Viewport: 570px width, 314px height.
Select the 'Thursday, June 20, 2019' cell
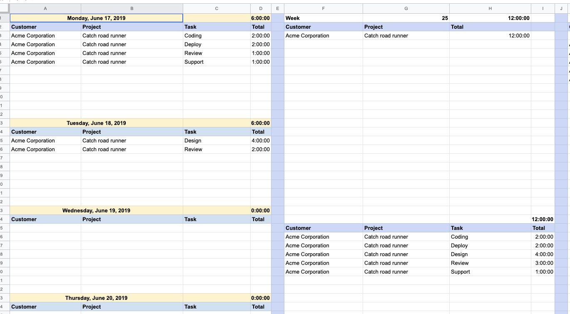(x=96, y=298)
